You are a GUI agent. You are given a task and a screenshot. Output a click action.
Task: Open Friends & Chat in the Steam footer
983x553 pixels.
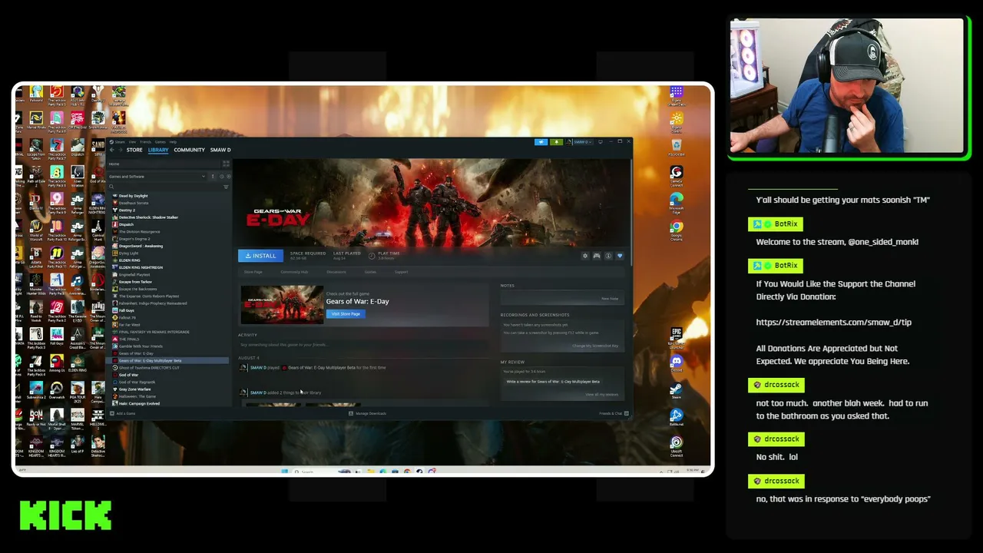(614, 414)
